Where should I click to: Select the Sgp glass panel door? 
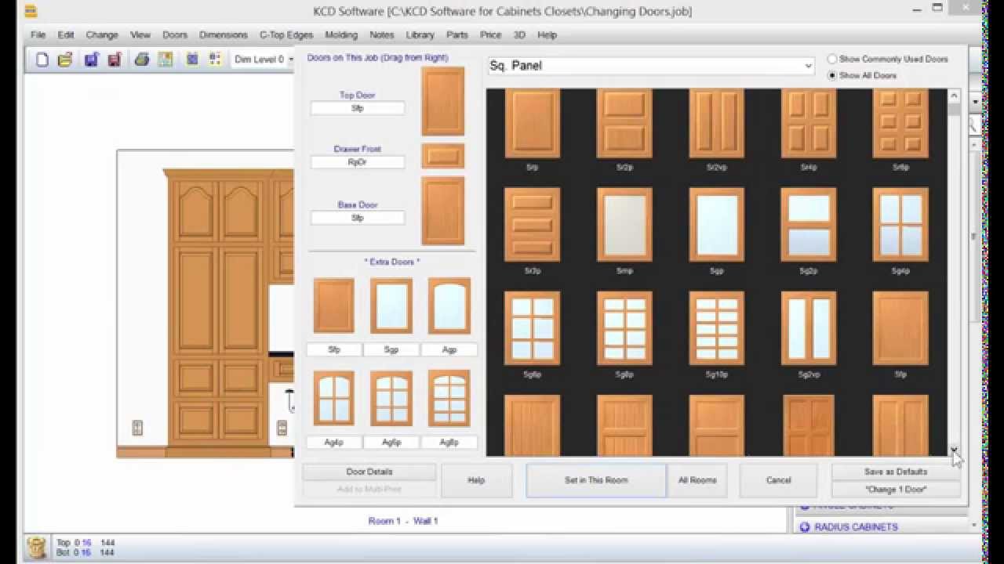(x=716, y=224)
